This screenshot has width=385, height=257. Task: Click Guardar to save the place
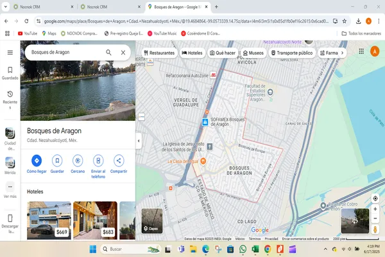57,164
